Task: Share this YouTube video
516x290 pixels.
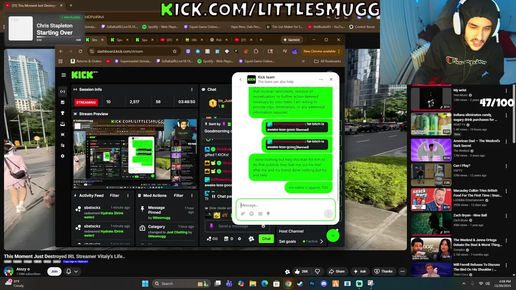Action: click(337, 271)
